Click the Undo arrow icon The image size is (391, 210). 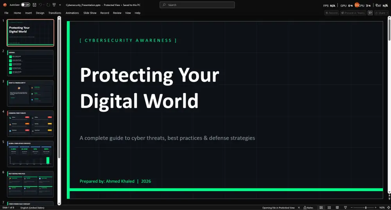pos(40,5)
